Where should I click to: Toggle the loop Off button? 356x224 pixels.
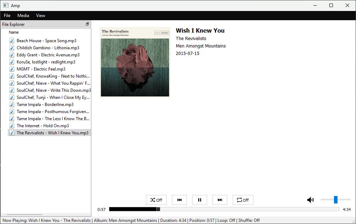243,200
